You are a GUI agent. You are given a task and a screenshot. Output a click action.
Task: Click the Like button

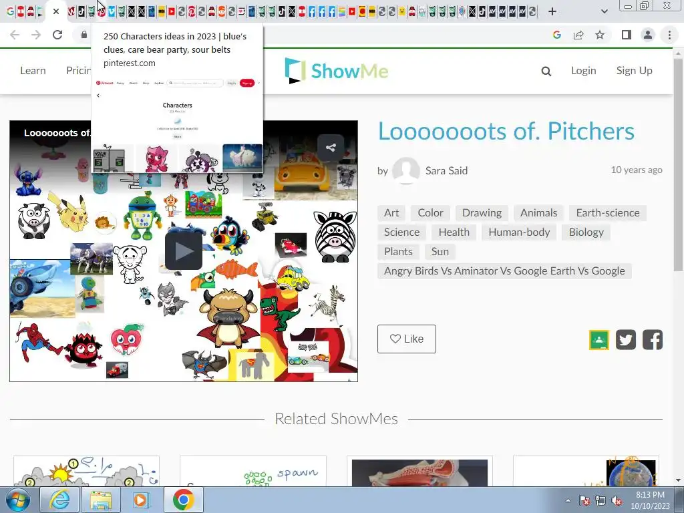407,339
